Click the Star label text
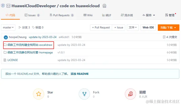 (x=50, y=92)
